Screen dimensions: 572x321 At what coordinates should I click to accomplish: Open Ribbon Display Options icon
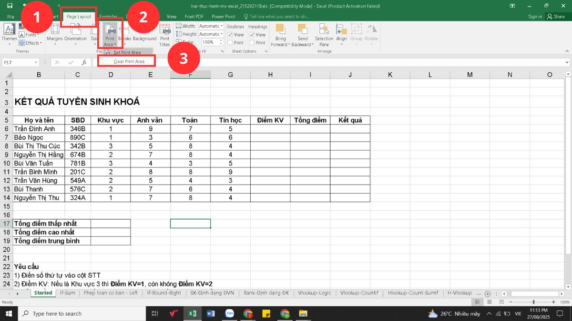[512, 6]
